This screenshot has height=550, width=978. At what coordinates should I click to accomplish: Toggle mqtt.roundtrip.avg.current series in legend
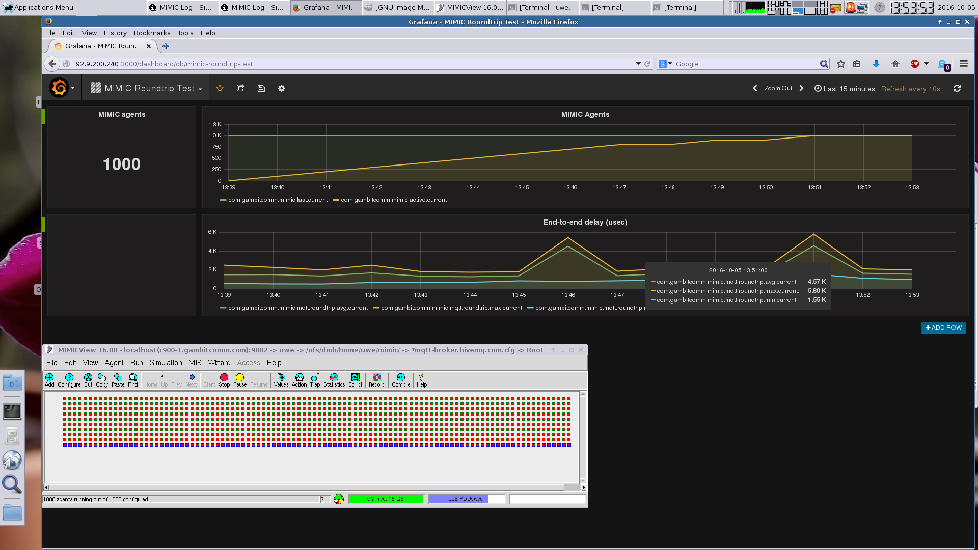(294, 308)
